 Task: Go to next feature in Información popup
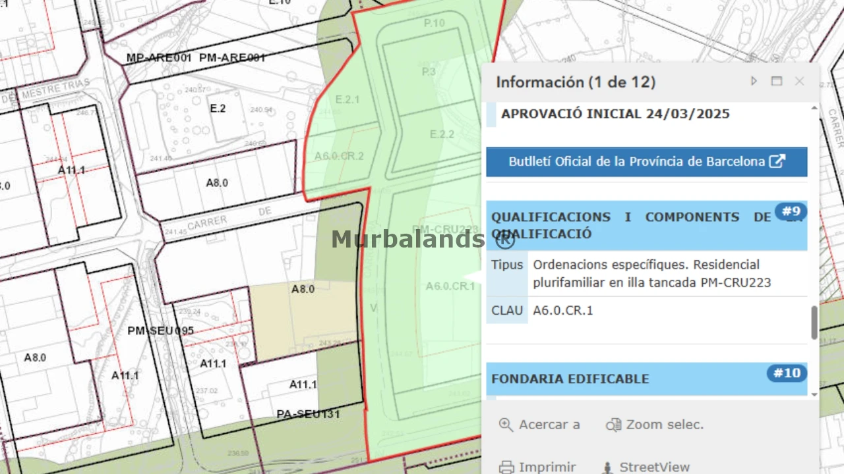point(754,81)
